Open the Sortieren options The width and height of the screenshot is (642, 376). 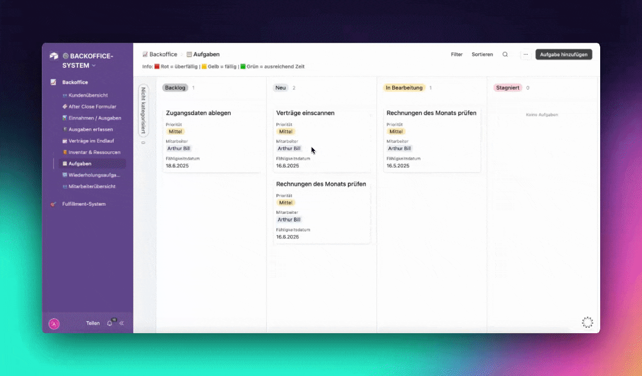482,54
